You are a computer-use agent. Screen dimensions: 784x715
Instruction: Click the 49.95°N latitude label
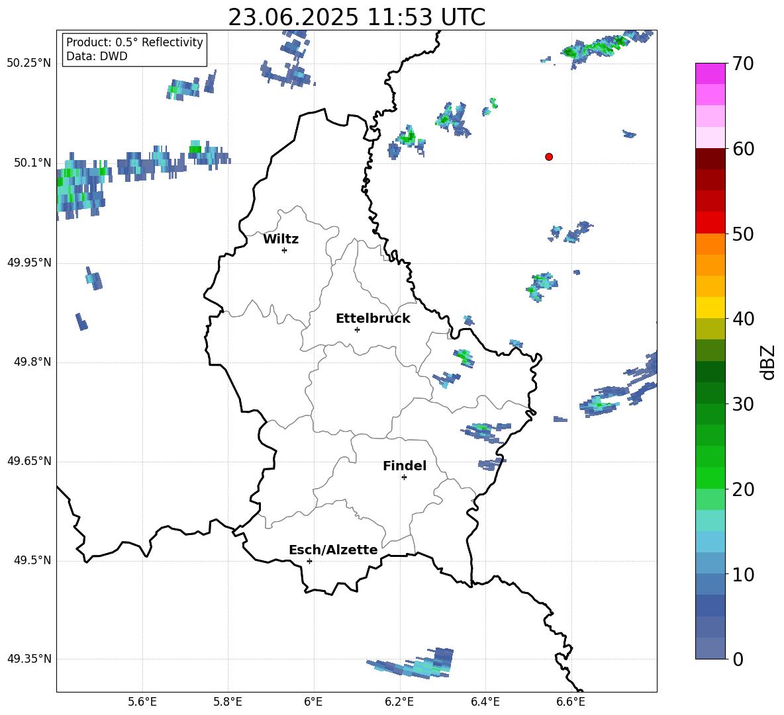29,263
